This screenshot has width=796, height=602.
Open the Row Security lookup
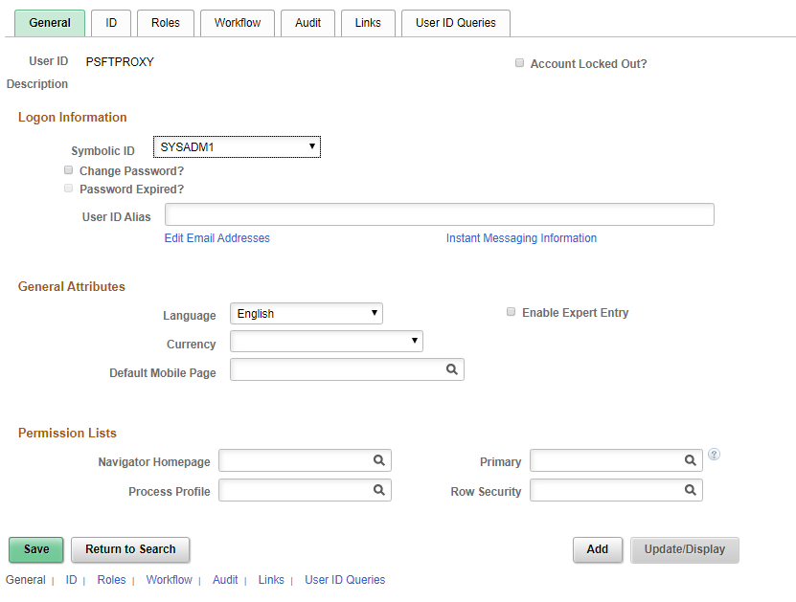click(690, 490)
